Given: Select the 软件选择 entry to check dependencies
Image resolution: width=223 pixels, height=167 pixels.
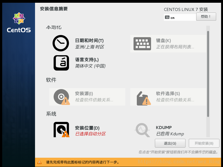Looking at the screenshot, I should 167,93.
